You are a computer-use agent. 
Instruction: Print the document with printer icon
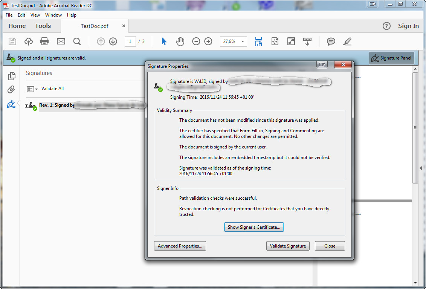[44, 41]
